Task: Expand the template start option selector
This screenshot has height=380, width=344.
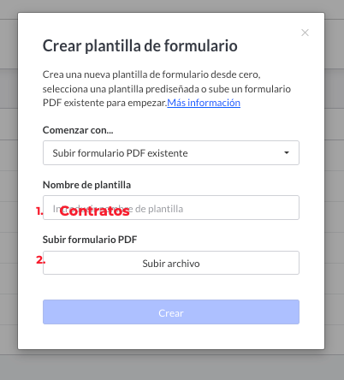Action: click(x=171, y=152)
